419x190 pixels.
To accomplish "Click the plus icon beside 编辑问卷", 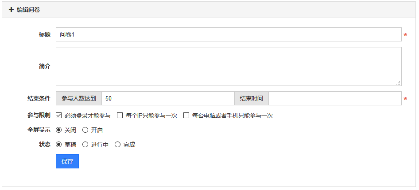I will point(11,10).
